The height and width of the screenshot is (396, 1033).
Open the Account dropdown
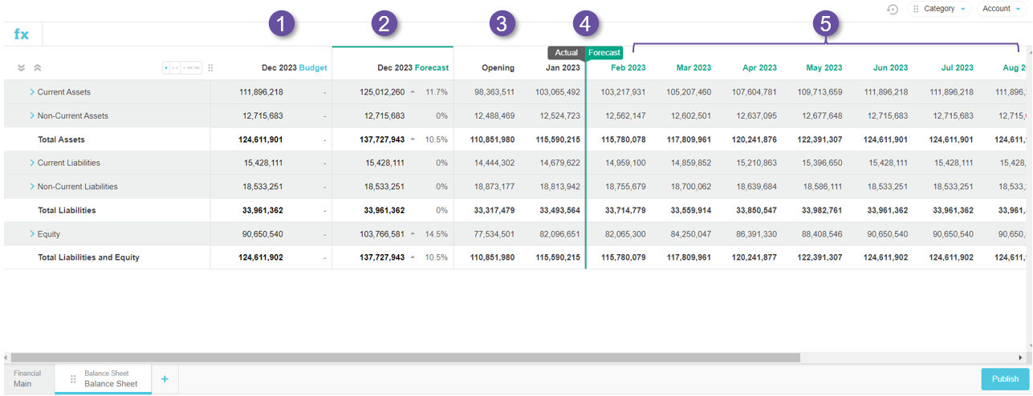(1001, 9)
